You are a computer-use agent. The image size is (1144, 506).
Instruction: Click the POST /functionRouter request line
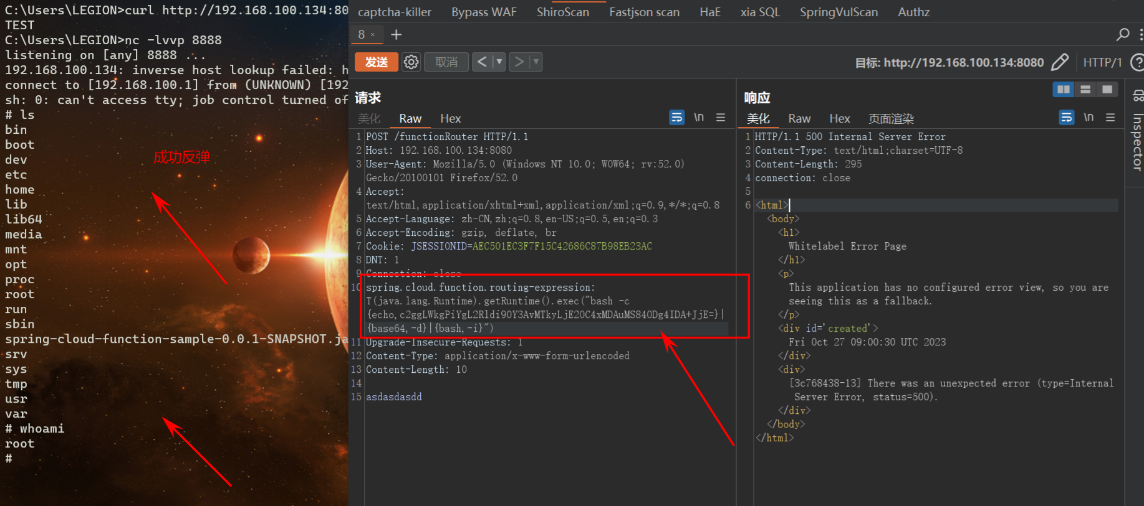click(447, 136)
